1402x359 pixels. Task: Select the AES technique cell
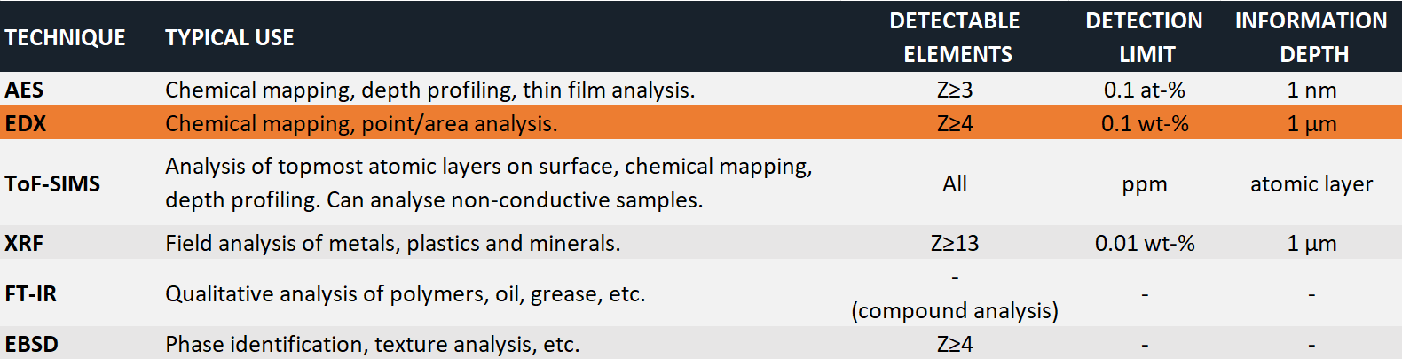click(24, 90)
